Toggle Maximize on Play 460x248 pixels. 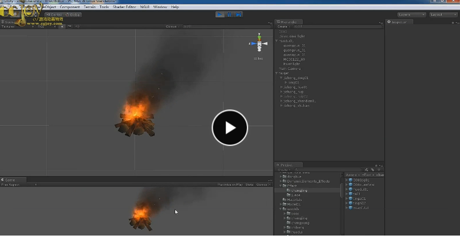pos(229,185)
